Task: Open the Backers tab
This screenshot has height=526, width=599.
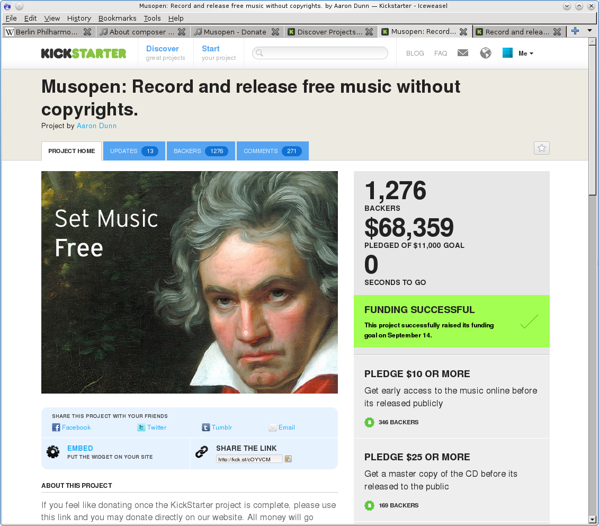Action: [201, 151]
